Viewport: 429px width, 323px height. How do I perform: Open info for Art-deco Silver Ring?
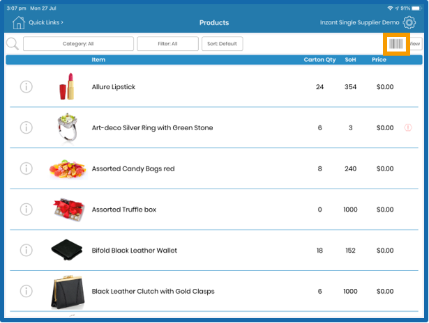pos(27,127)
